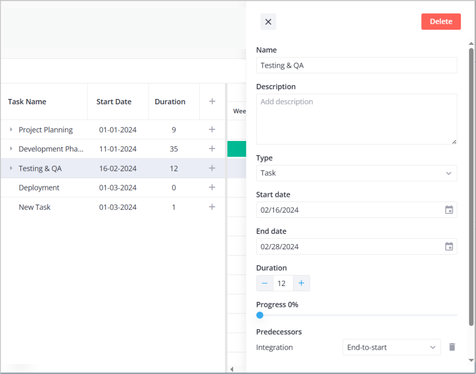This screenshot has width=476, height=374.
Task: Open the Type dropdown
Action: 356,173
